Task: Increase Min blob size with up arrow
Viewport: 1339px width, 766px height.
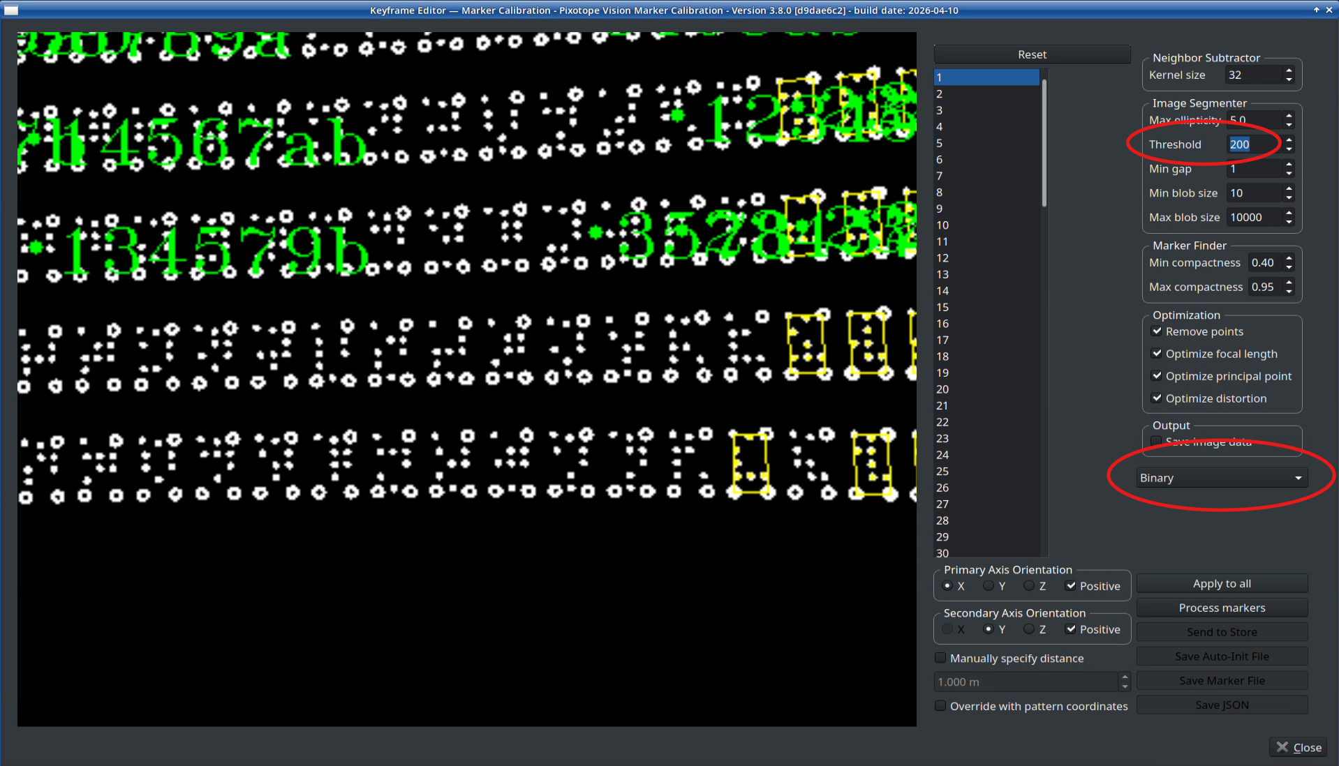Action: (1289, 188)
